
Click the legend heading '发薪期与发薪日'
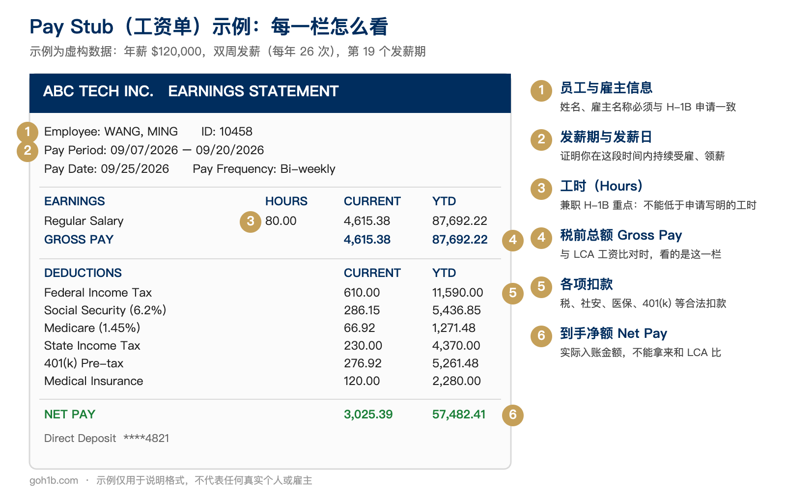tap(606, 137)
